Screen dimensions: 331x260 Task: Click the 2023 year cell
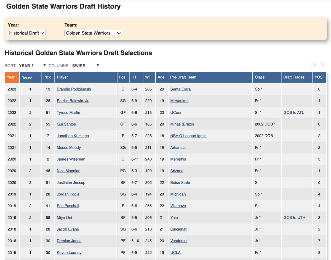point(12,89)
